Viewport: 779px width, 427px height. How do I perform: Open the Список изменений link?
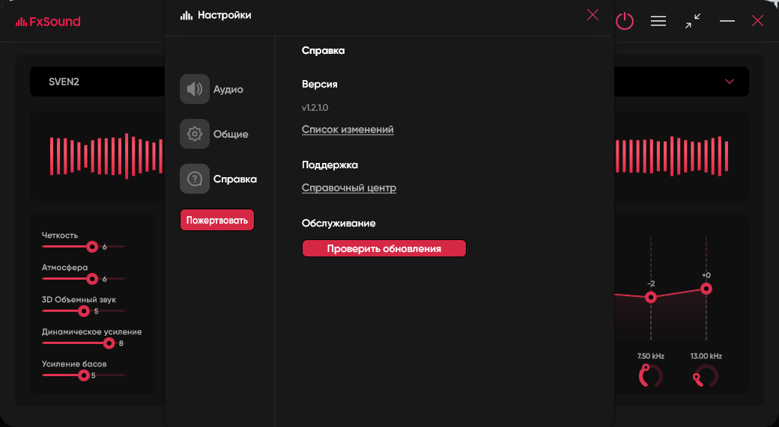click(348, 129)
